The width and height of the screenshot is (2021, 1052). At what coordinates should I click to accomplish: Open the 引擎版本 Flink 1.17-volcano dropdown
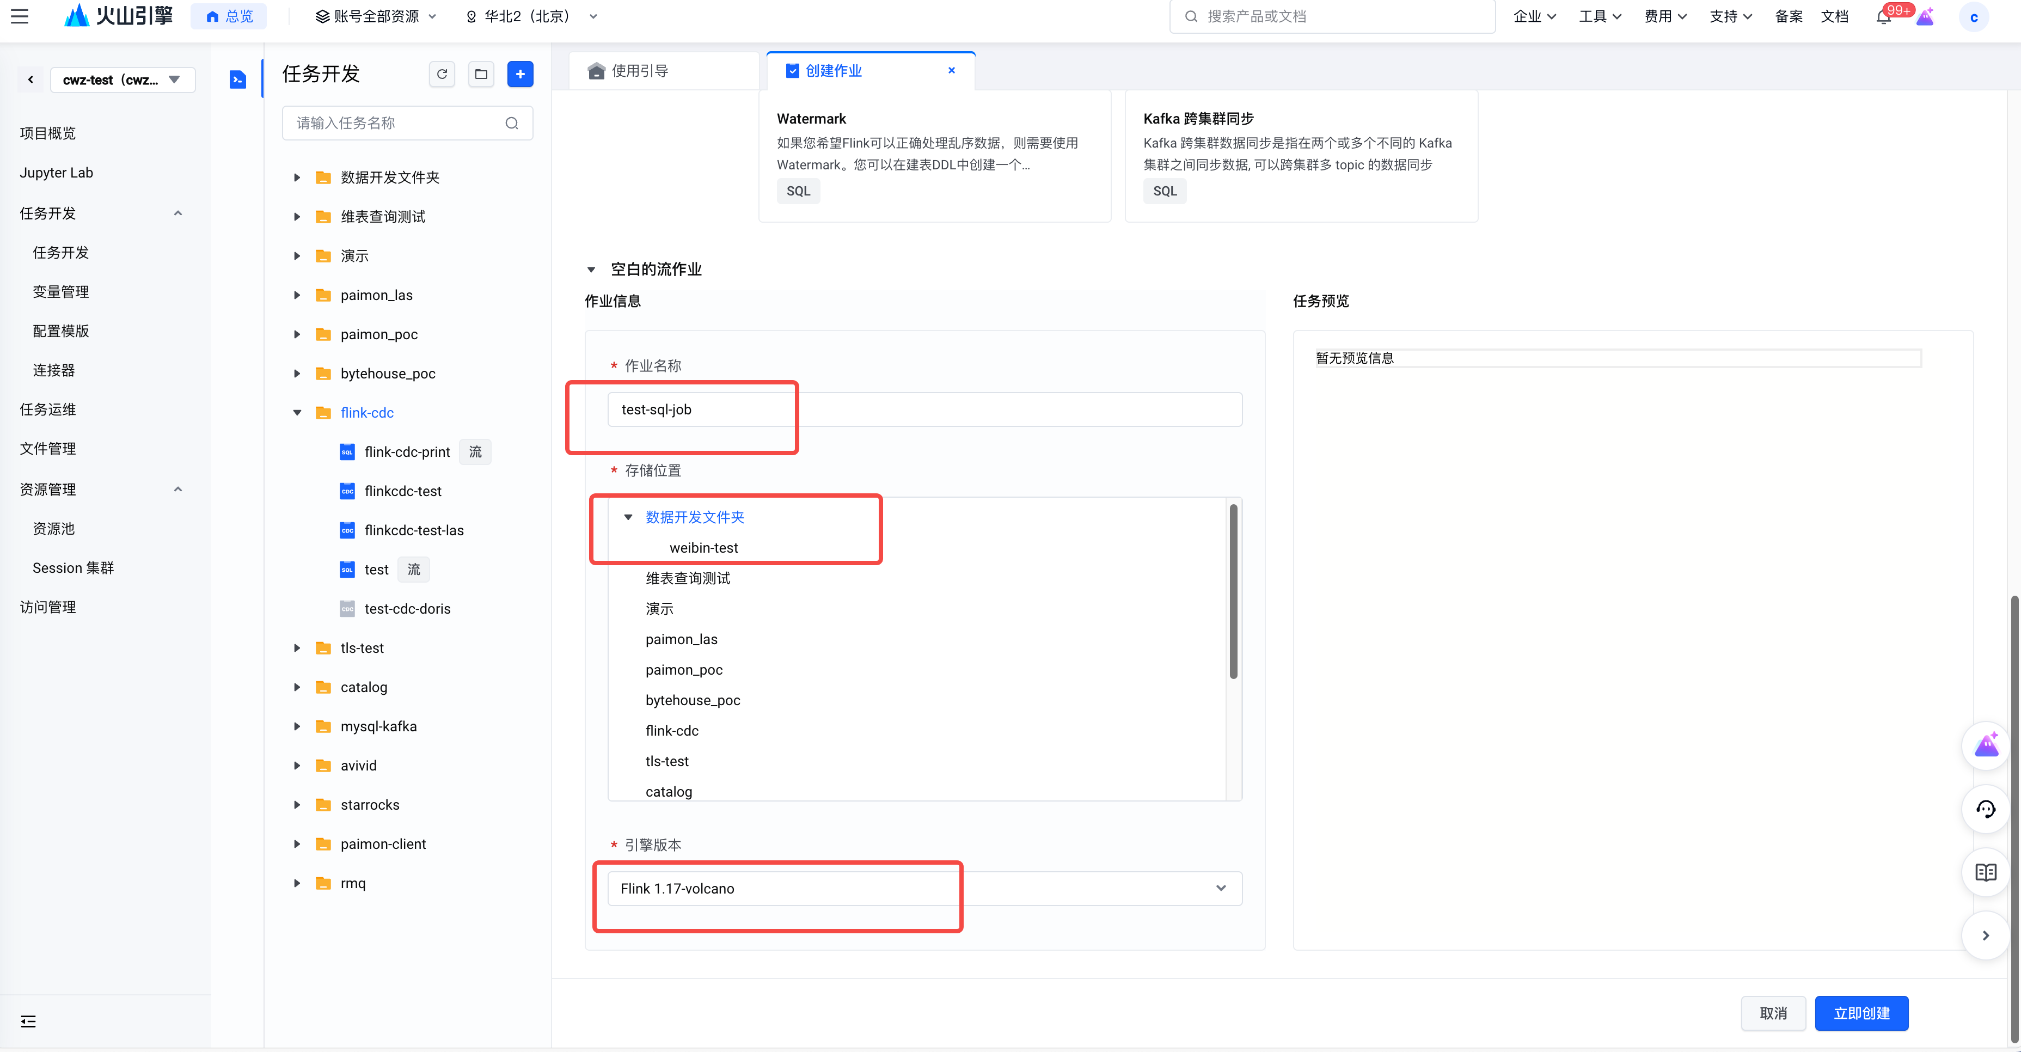point(924,888)
